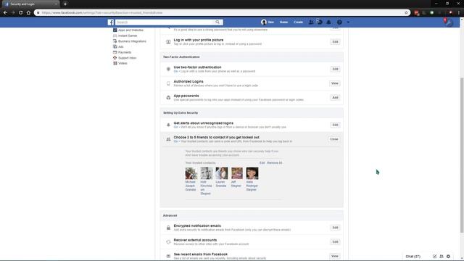Open chat settings gear icon

click(448, 257)
